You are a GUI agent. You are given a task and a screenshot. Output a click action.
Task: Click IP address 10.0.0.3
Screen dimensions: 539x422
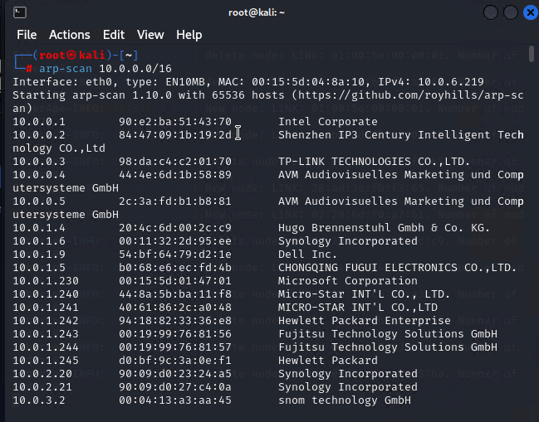39,162
